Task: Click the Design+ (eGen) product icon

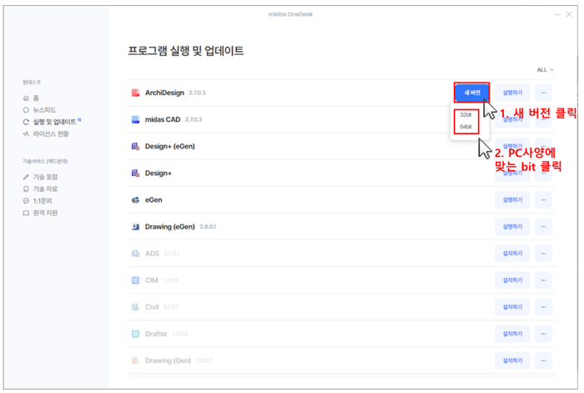Action: click(135, 146)
